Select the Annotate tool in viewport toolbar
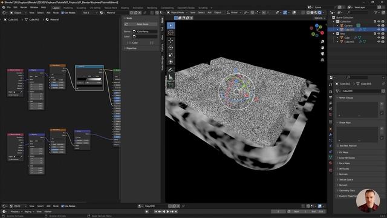Viewport: 387px width, 218px height. pyautogui.click(x=171, y=70)
